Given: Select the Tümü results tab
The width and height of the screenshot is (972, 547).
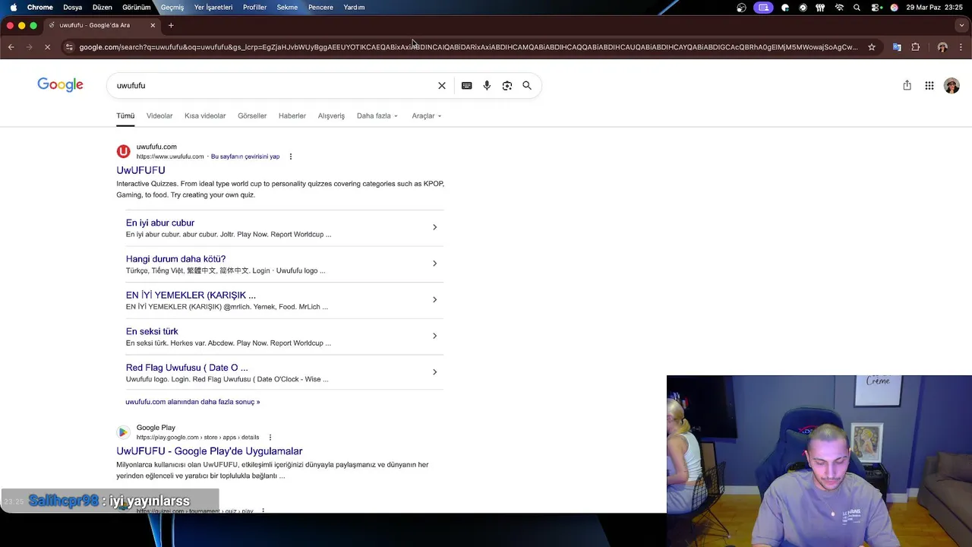Looking at the screenshot, I should coord(125,116).
